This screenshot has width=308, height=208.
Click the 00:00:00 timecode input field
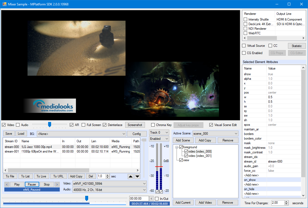point(139,199)
